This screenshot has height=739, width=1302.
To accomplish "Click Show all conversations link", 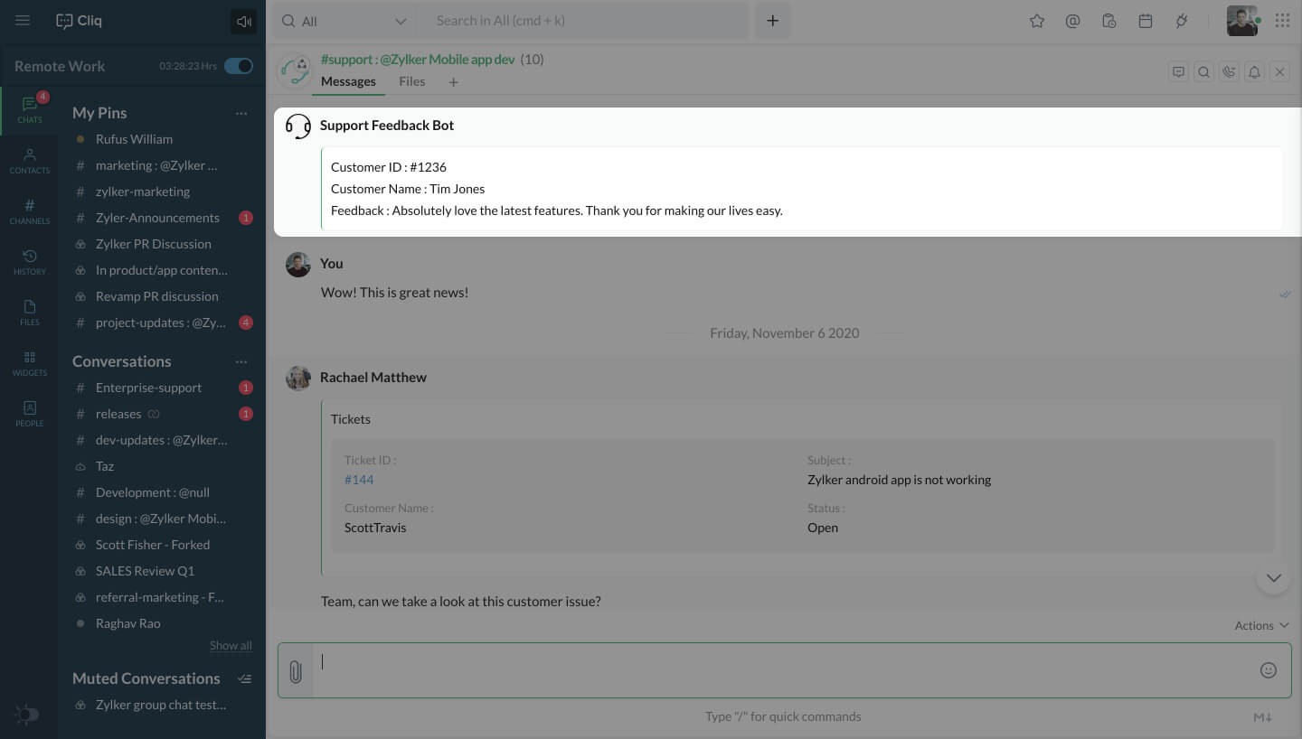I will (231, 645).
